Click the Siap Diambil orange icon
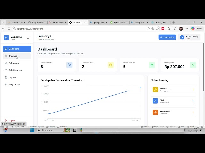The width and height of the screenshot is (205, 153). [x=155, y=113]
